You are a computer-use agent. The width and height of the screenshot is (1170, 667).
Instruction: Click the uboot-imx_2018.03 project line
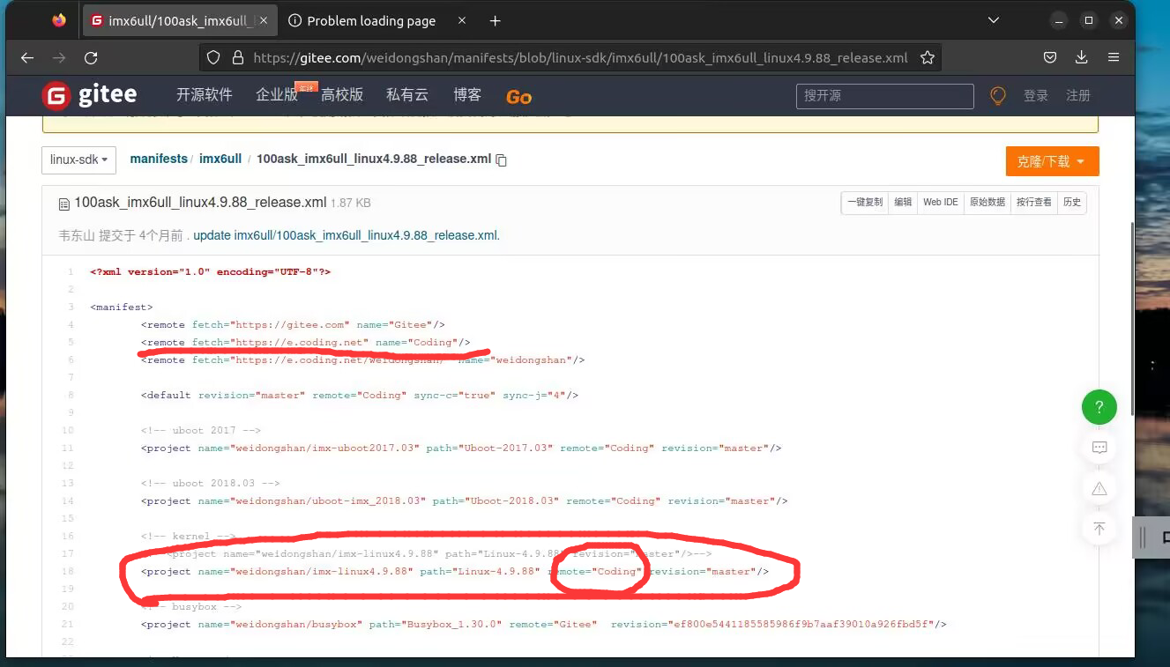465,500
